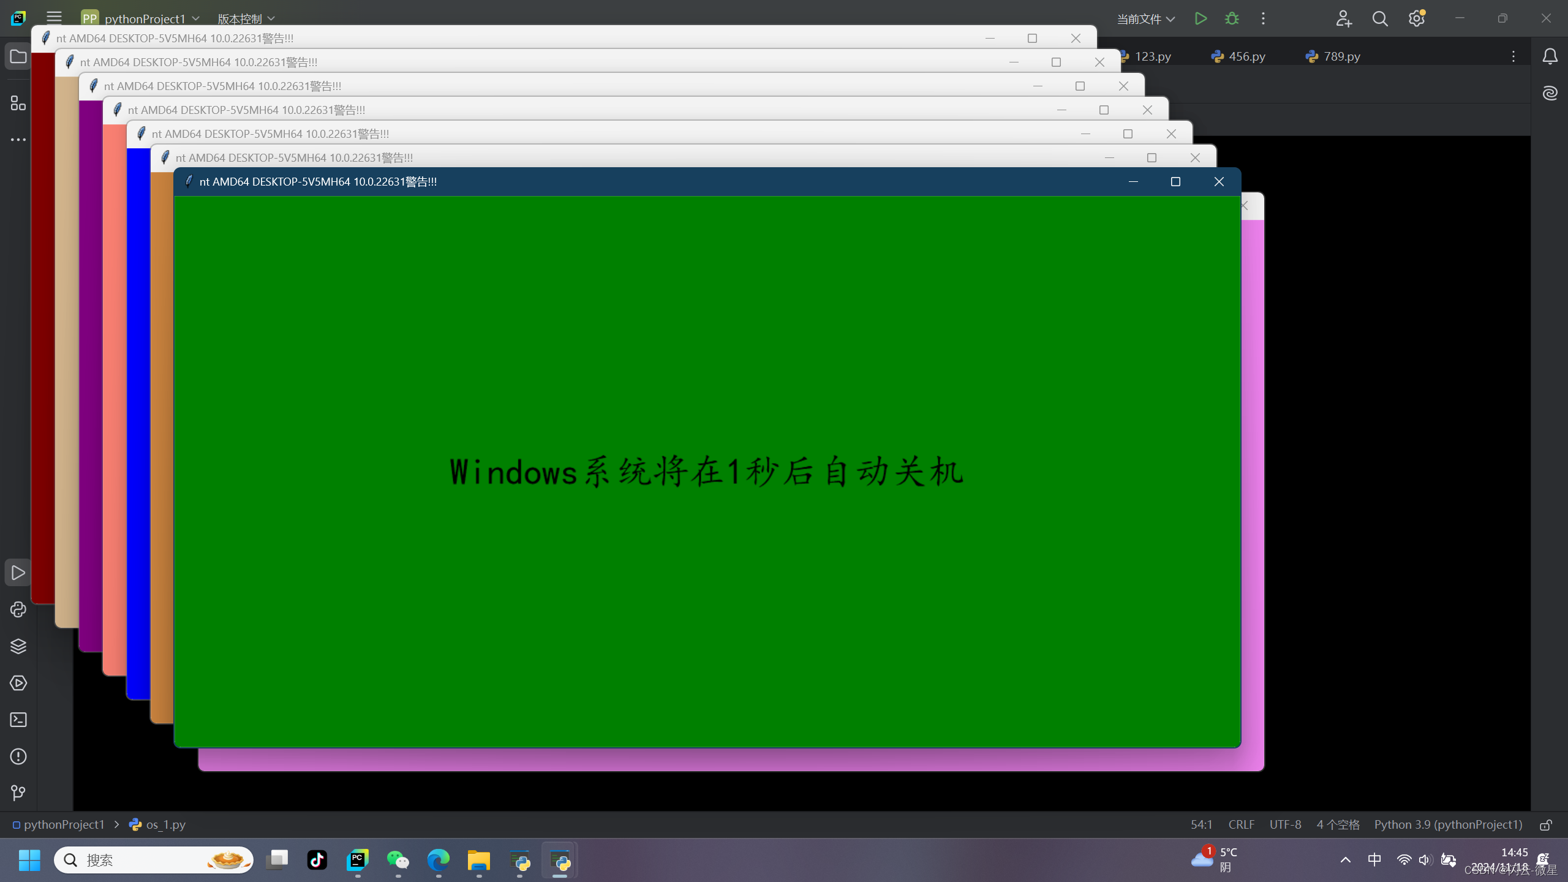The image size is (1568, 882).
Task: Click the taskbar 搜索 search box
Action: (x=153, y=860)
